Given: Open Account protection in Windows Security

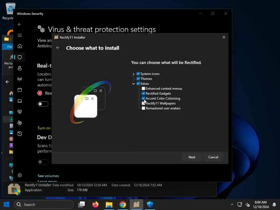Looking at the screenshot, I should tap(20, 68).
